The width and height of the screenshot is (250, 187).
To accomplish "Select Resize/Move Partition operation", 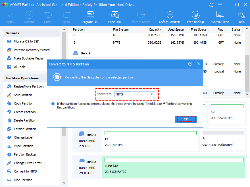I will (25, 86).
